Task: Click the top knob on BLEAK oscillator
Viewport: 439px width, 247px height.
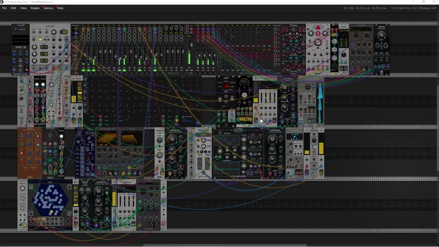Action: [x=82, y=190]
